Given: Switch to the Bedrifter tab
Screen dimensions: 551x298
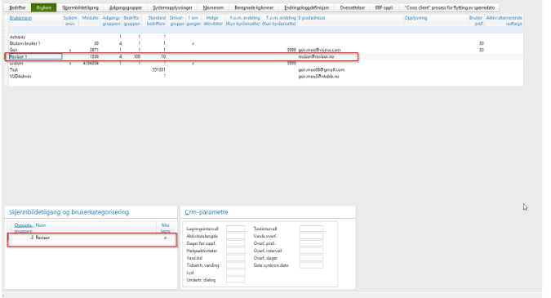Looking at the screenshot, I should (18, 7).
